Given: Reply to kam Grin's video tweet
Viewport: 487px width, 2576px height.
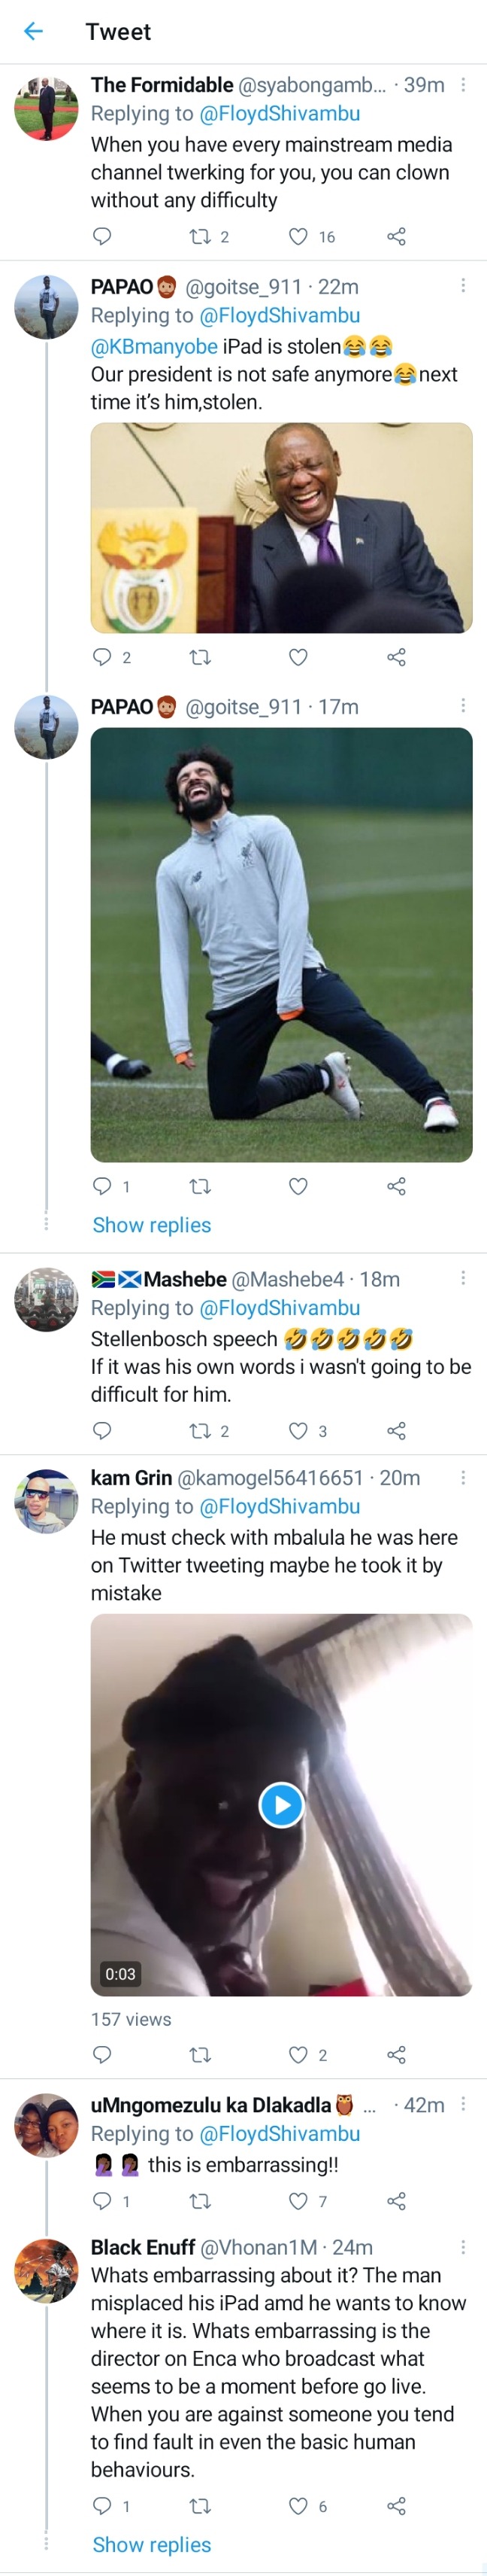Looking at the screenshot, I should [x=101, y=2055].
